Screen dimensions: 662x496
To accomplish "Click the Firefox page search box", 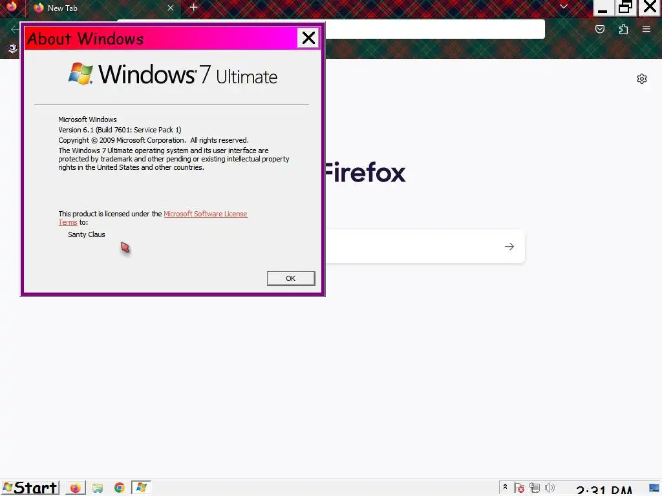I will click(x=425, y=246).
